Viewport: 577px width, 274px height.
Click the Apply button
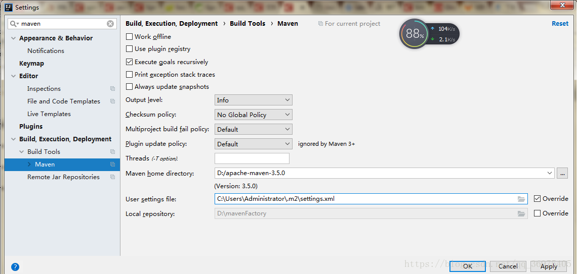point(549,266)
